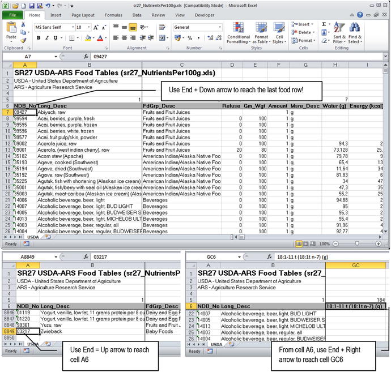The image size is (391, 372).
Task: Toggle Underline formatting
Action: pyautogui.click(x=56, y=38)
